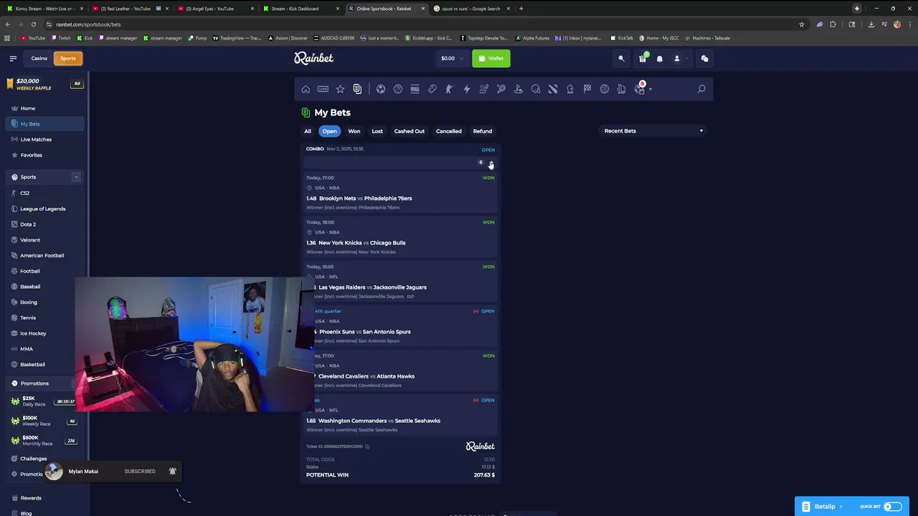Select the betslip icon in sports bar
918x516 pixels.
tap(357, 89)
